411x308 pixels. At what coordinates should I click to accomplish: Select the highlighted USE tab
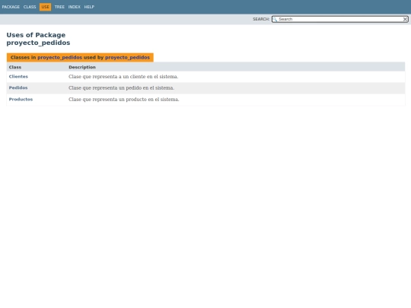(46, 7)
